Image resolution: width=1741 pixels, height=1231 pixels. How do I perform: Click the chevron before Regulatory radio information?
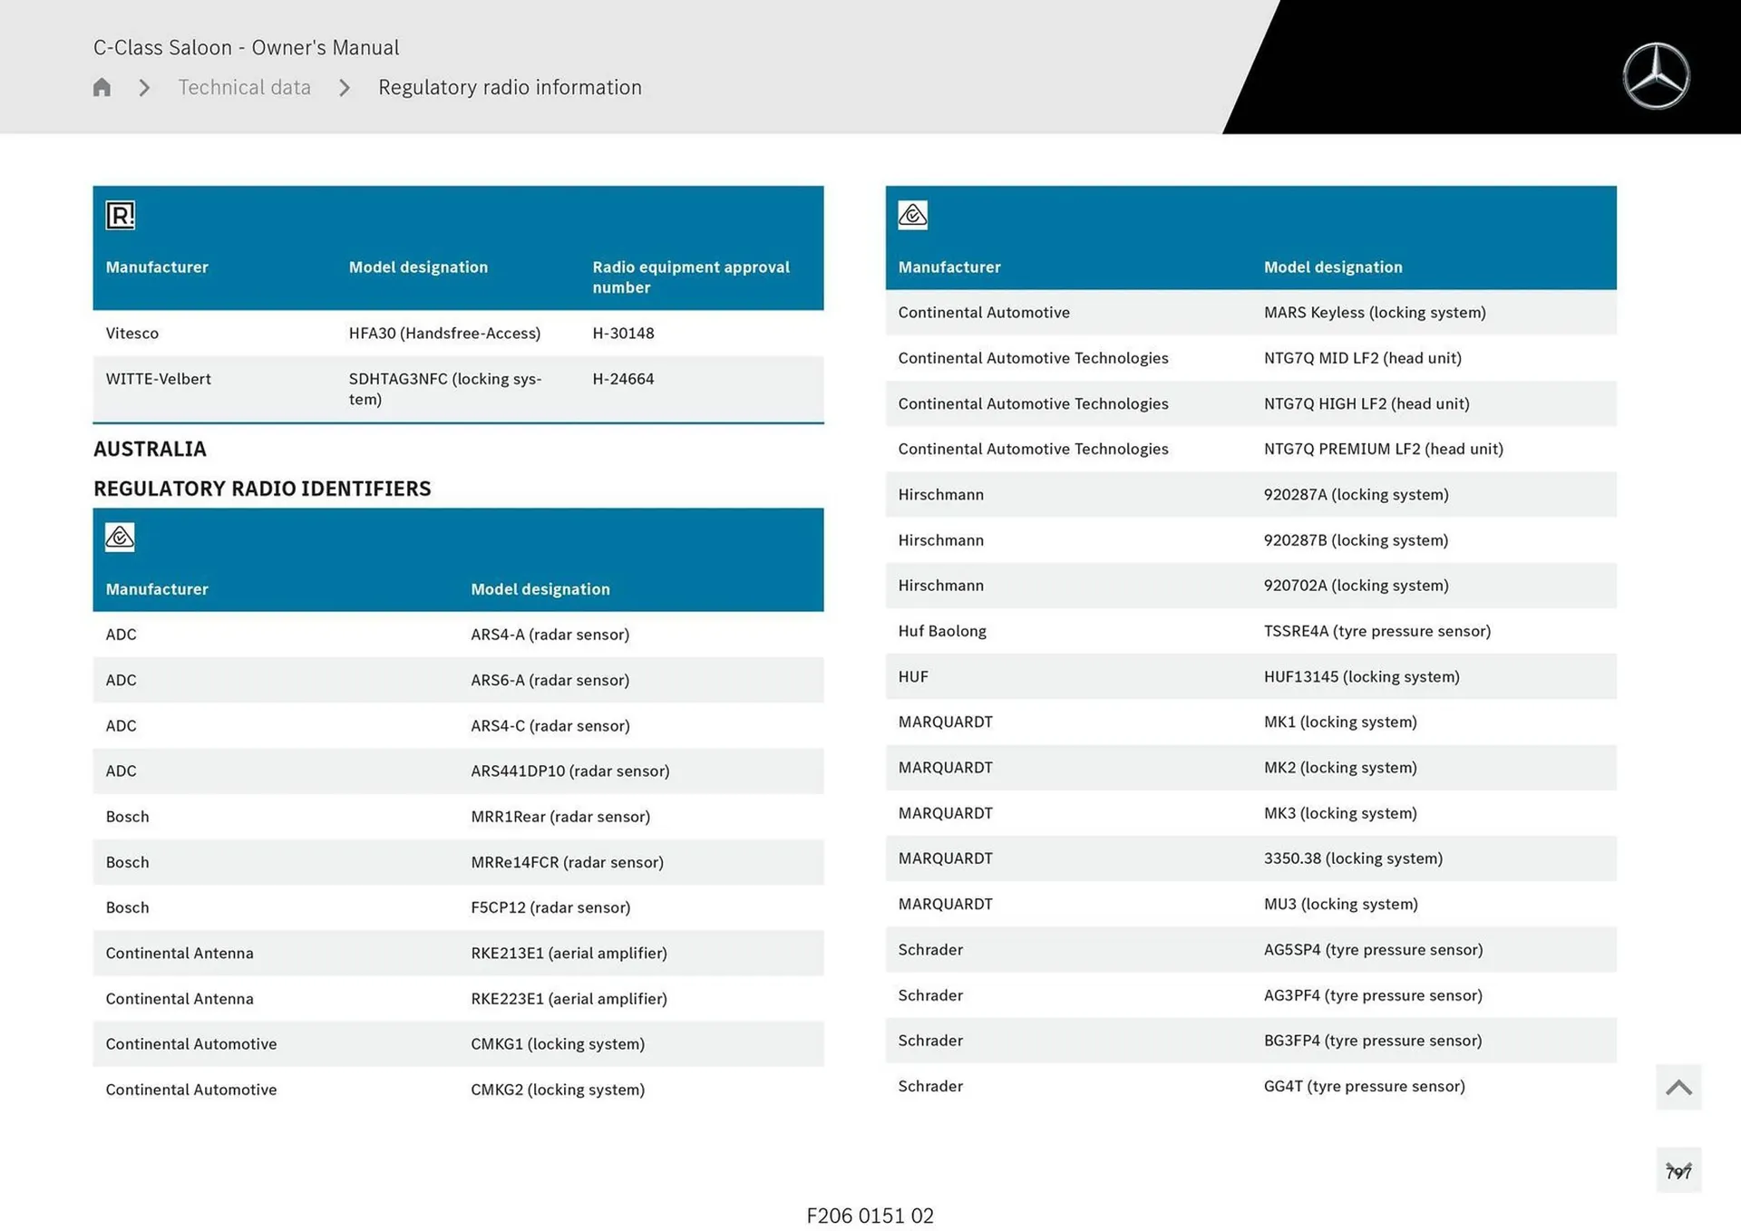coord(345,88)
